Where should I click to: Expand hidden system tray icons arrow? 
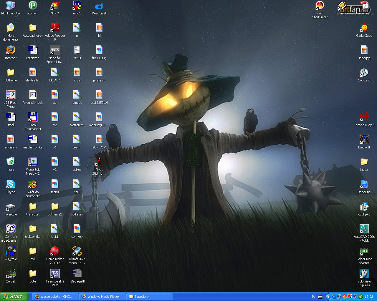pos(328,297)
